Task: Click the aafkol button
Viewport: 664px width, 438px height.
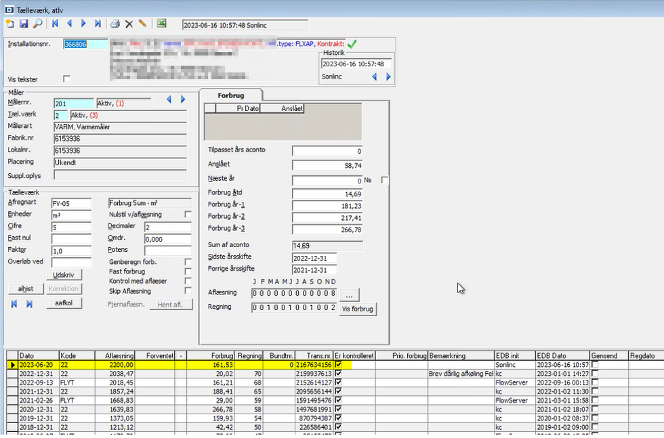Action: 64,303
